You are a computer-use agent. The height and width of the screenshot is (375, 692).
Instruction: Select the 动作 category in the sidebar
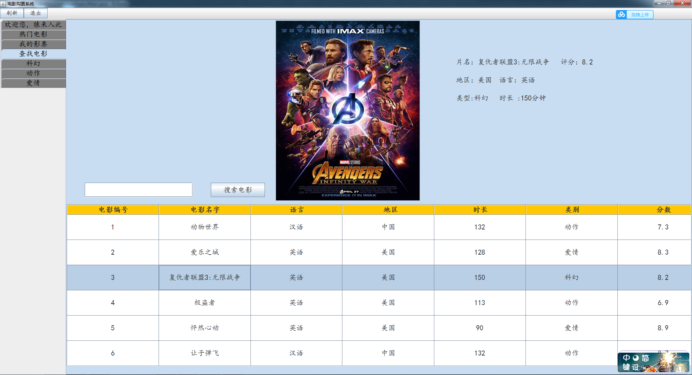34,73
